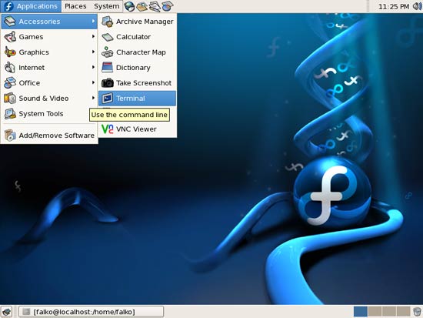Open the Trash icon in bottom panel
The width and height of the screenshot is (423, 318).
tap(417, 312)
